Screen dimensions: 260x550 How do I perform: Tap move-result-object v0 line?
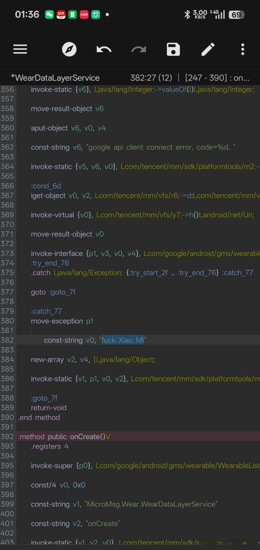(67, 234)
